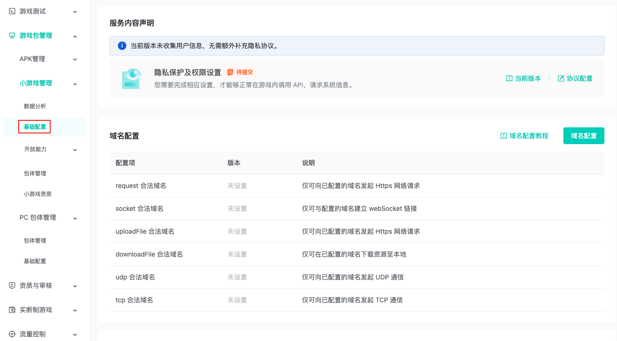Open 小游戏资质 in the sidebar
The height and width of the screenshot is (341, 617).
click(38, 194)
